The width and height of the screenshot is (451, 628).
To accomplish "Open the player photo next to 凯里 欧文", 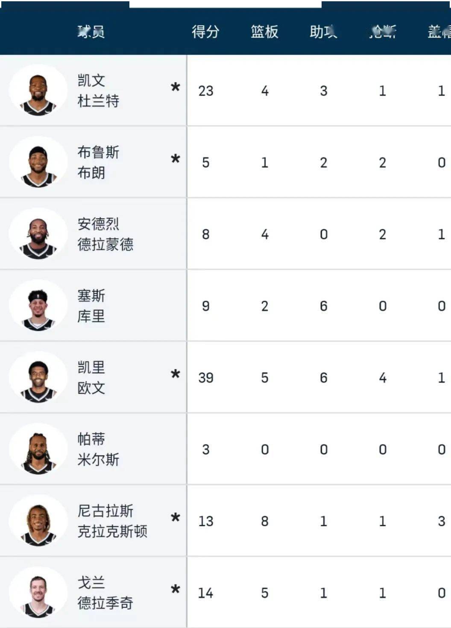I will pos(38,377).
